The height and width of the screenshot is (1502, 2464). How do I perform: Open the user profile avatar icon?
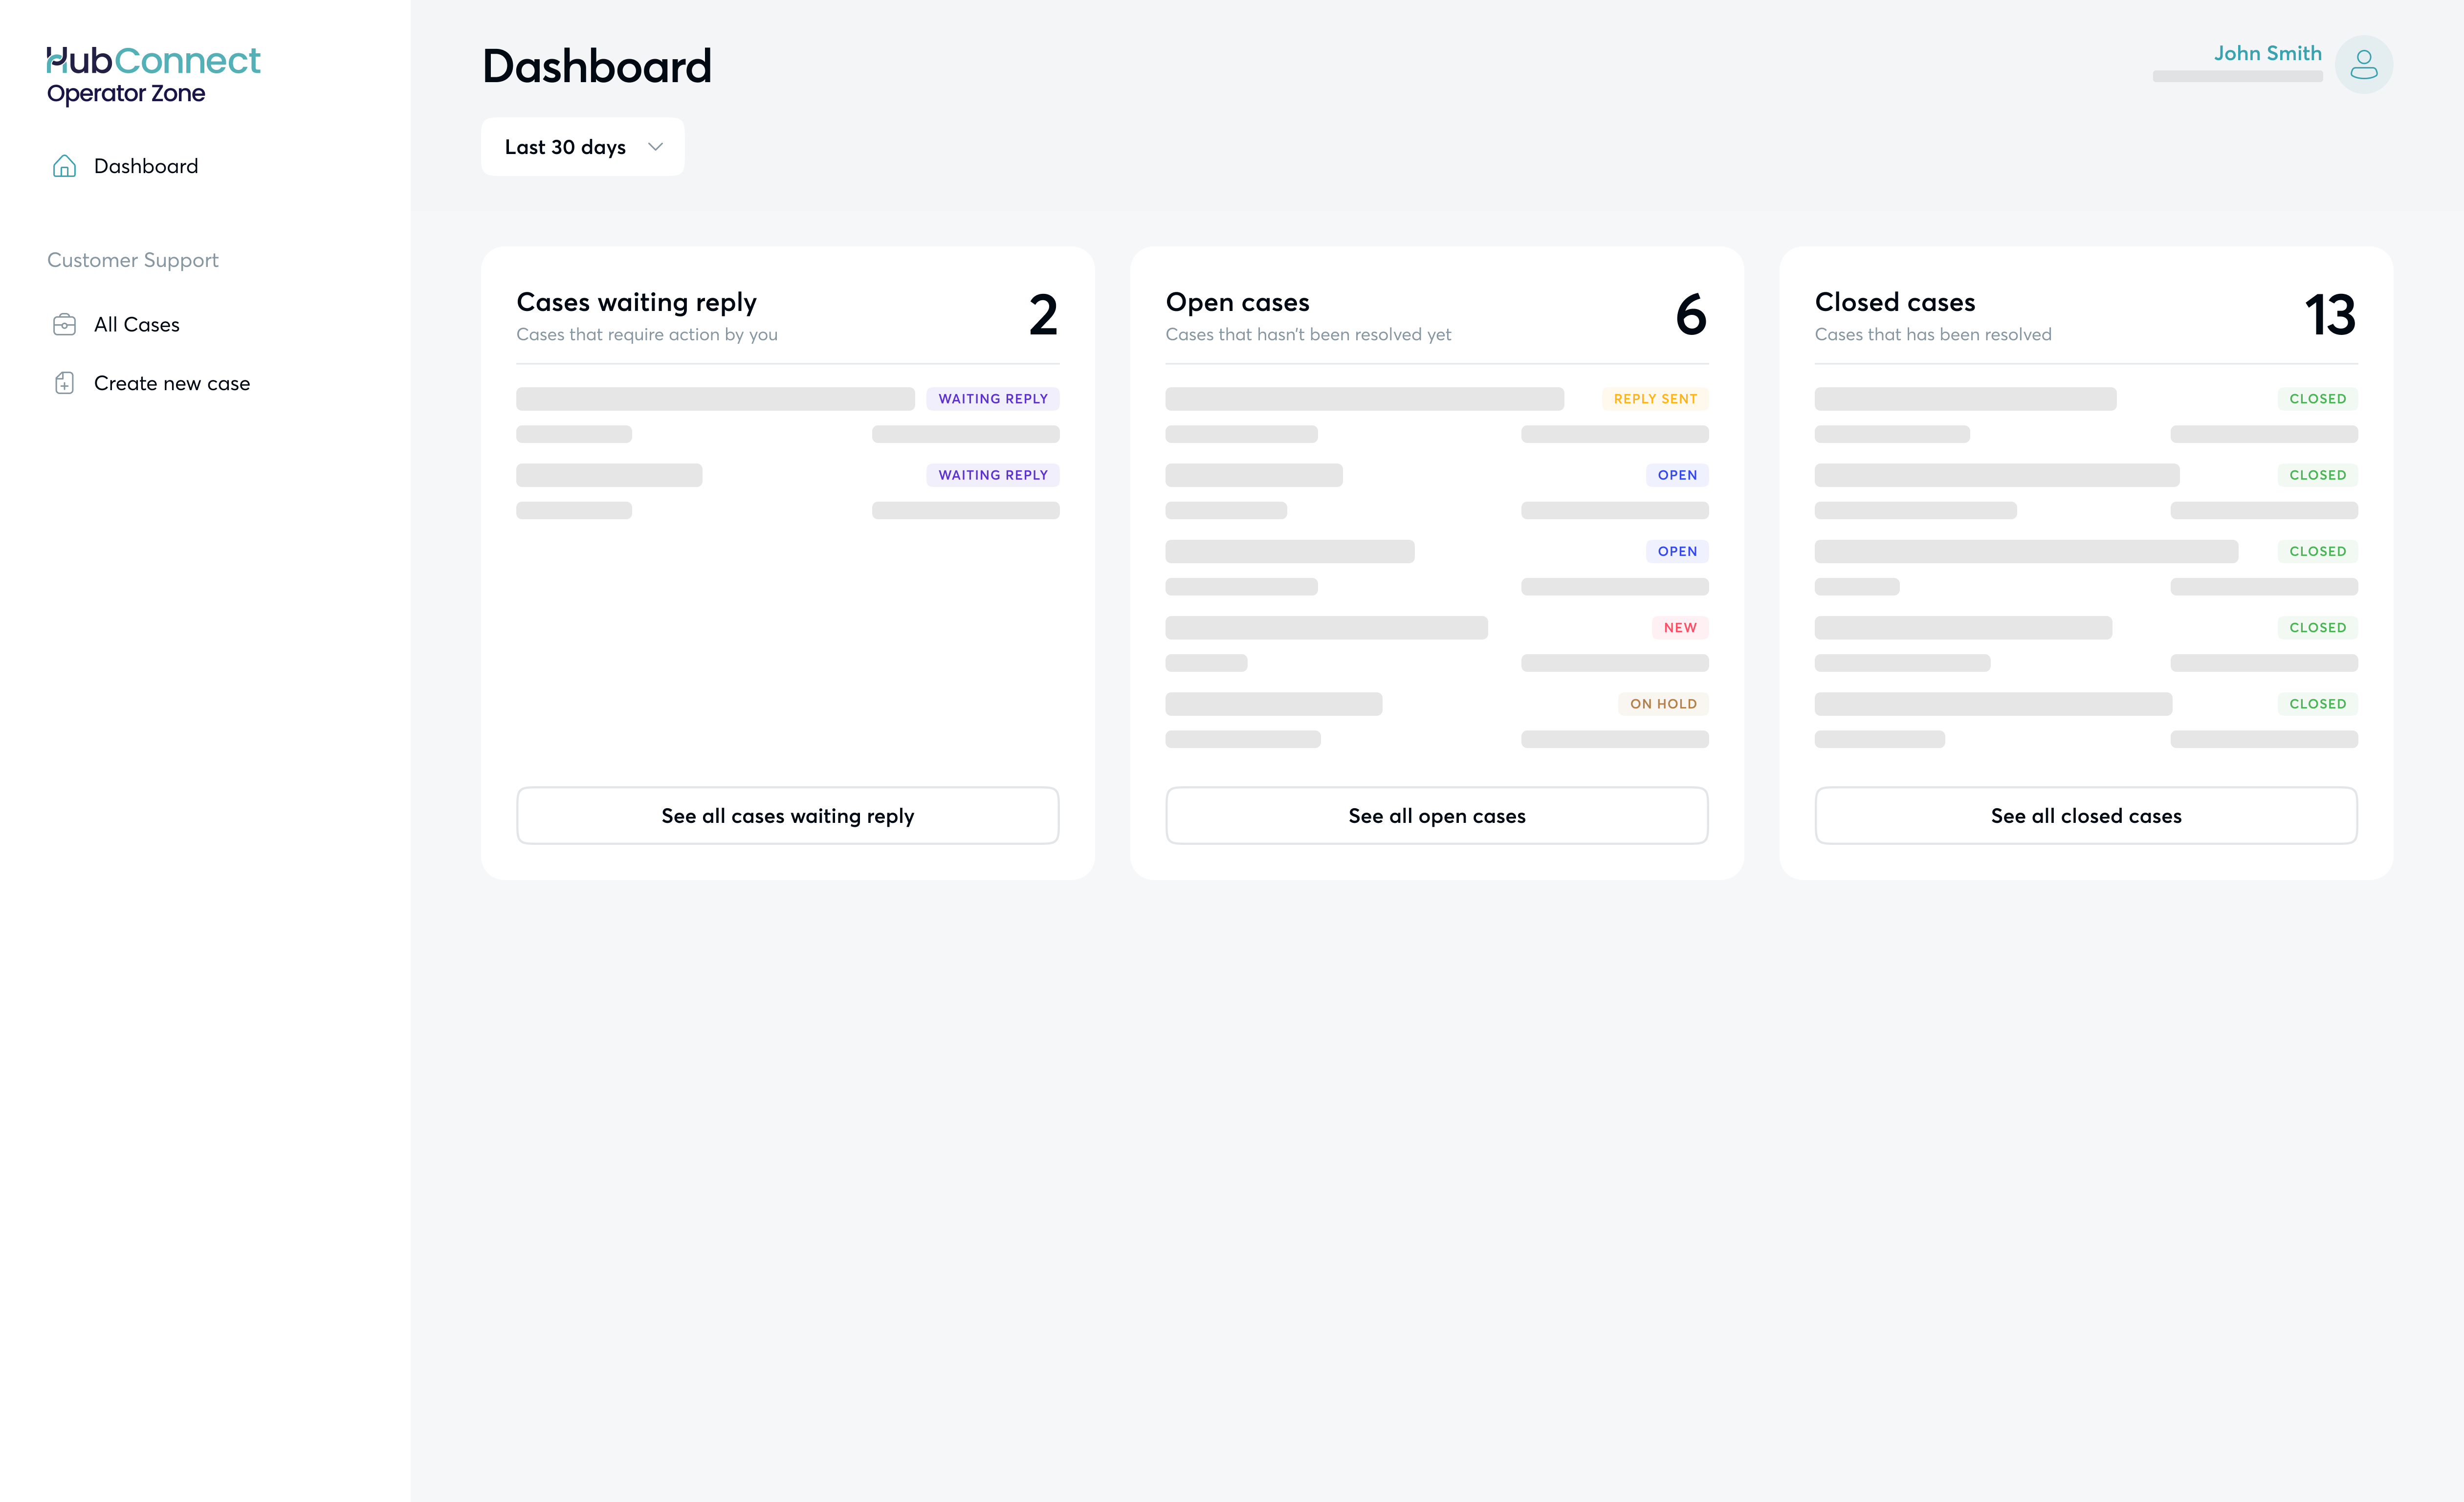pos(2363,65)
